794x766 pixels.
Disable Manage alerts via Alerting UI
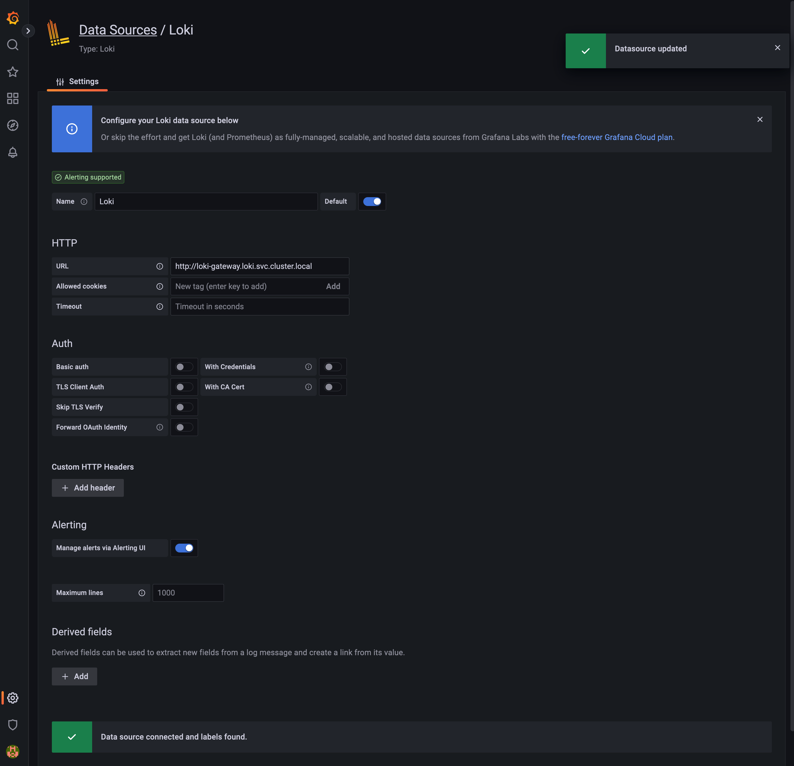pos(184,548)
